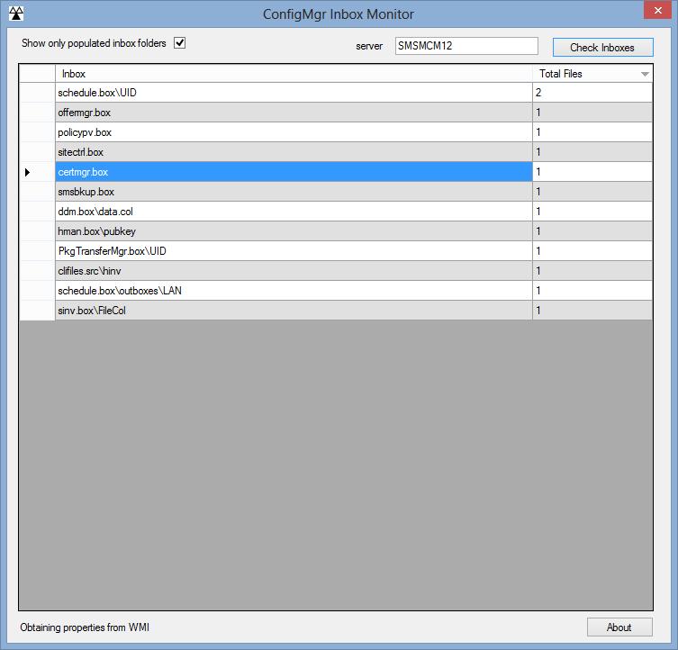Select the smsbkup.box inbox cell
The image size is (678, 650).
click(x=294, y=192)
